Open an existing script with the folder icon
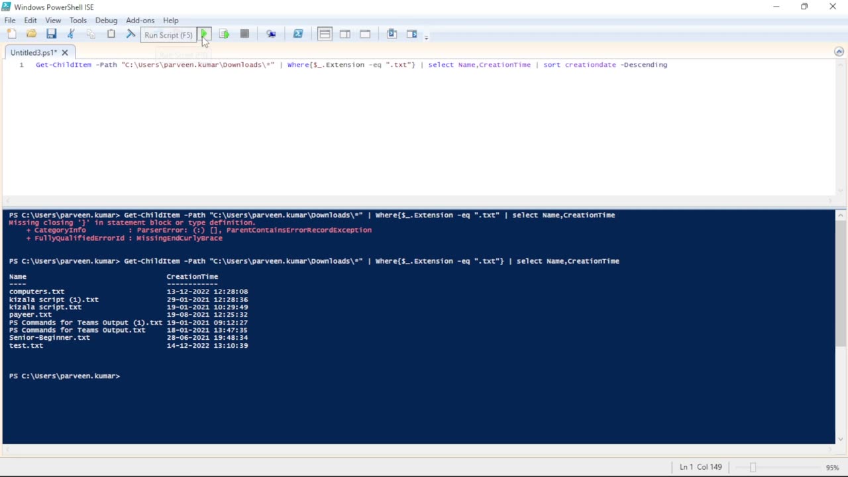Screen dimensions: 848x477 pos(31,34)
